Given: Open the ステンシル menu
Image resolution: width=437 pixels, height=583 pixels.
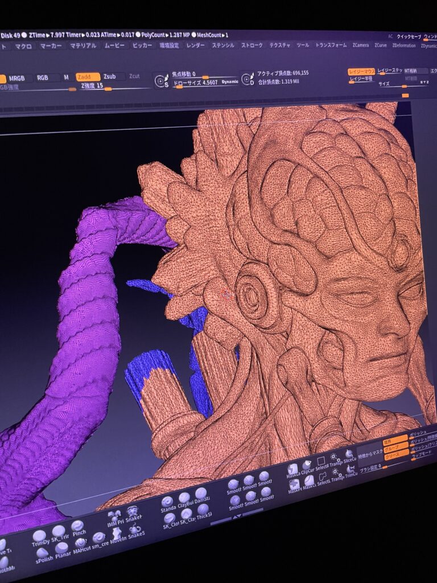Looking at the screenshot, I should 223,45.
